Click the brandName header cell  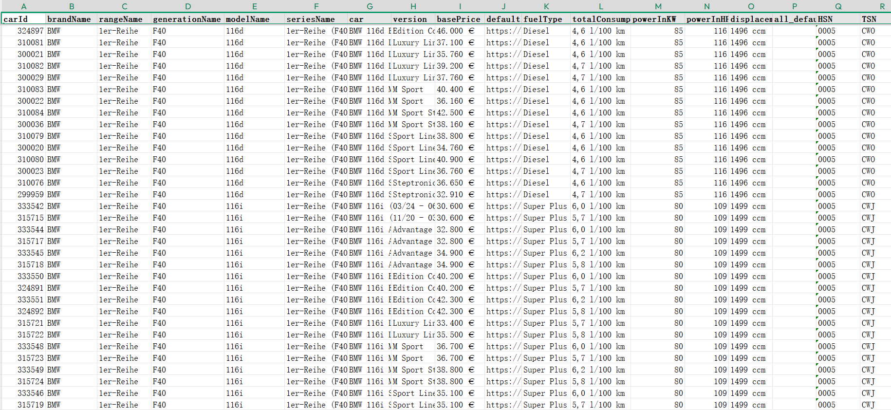click(x=71, y=19)
